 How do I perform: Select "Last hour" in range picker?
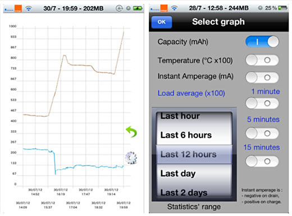[x=194, y=116]
